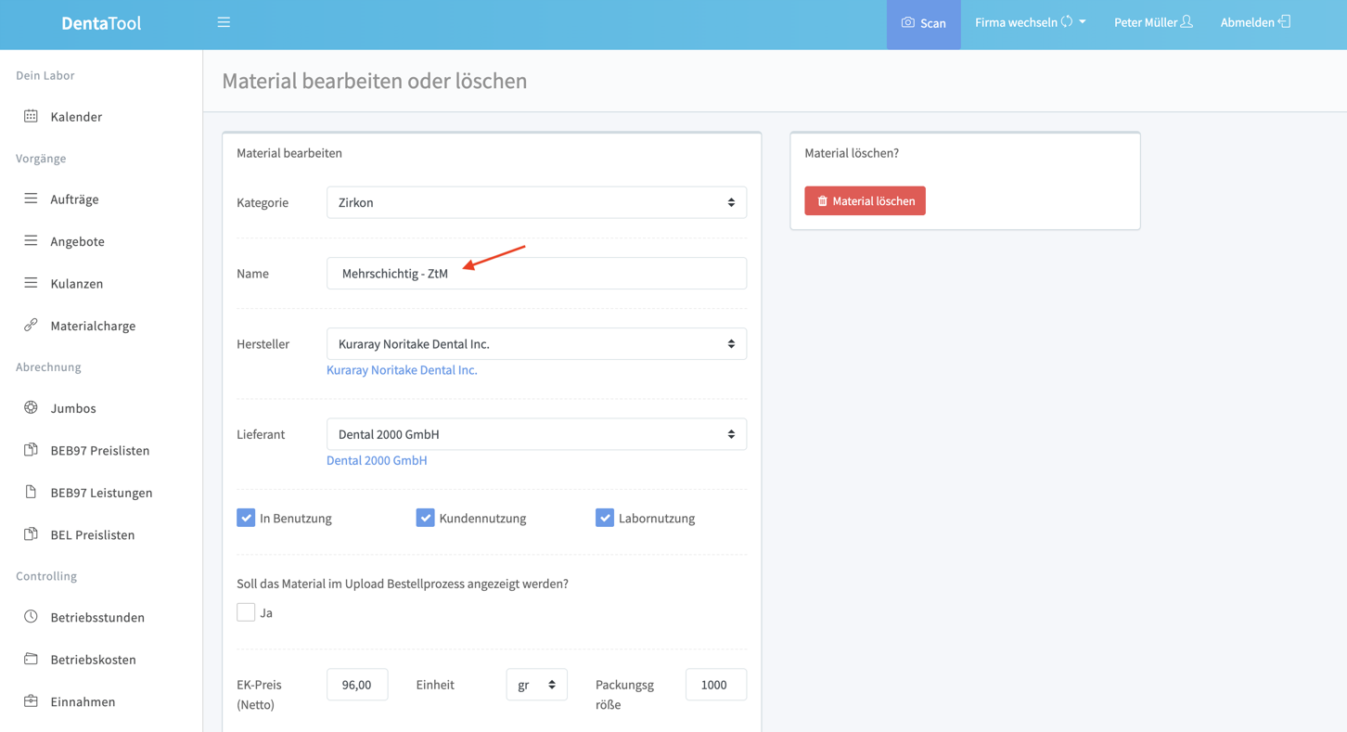The height and width of the screenshot is (732, 1347).
Task: Uncheck the In Benutzung checkbox
Action: (x=246, y=518)
